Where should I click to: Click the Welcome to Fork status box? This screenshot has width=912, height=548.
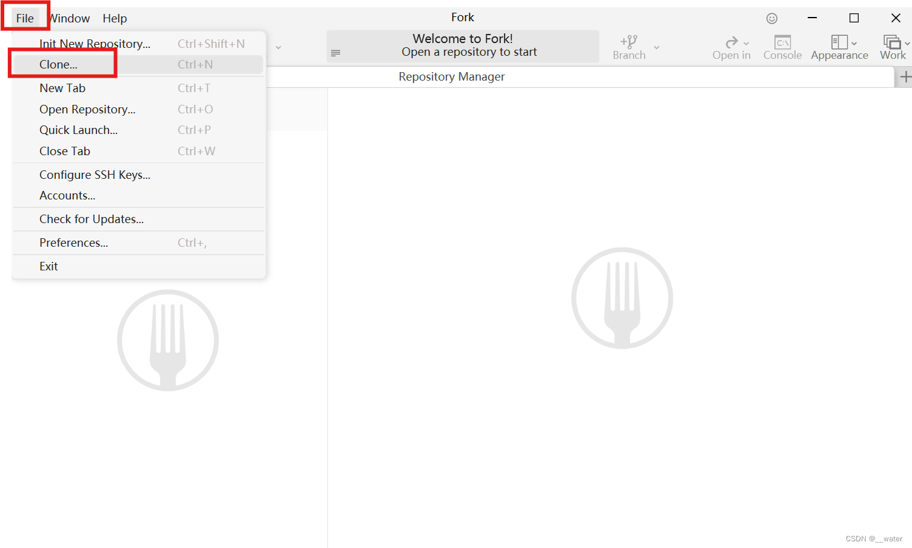463,46
